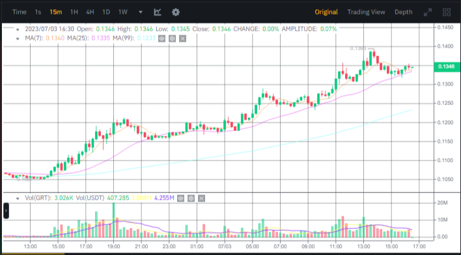This screenshot has width=461, height=255.
Task: Collapse the Vol(GRT) legend arrow
Action: tap(18, 198)
